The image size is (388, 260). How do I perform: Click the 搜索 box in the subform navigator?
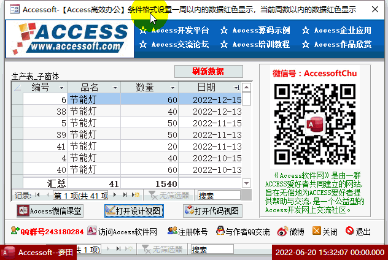pyautogui.click(x=219, y=195)
